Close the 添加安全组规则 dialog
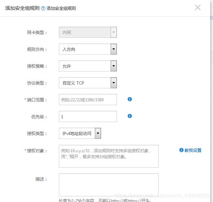 click(198, 7)
